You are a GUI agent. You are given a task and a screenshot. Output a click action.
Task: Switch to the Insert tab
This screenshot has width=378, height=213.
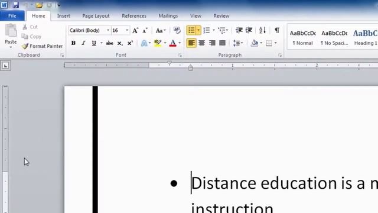point(64,16)
